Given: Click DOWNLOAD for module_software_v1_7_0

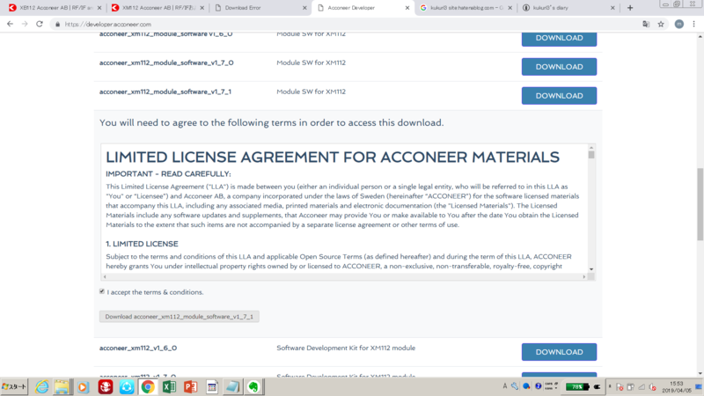Looking at the screenshot, I should (559, 67).
